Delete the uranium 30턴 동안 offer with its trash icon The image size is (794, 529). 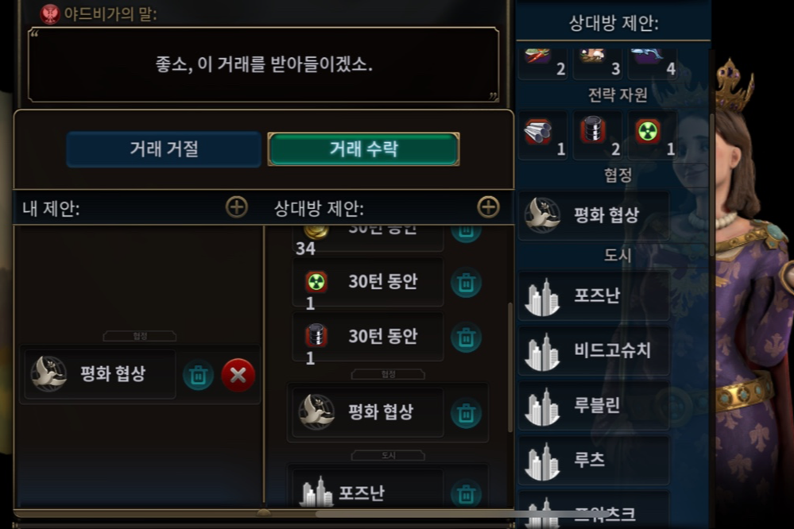tap(466, 283)
